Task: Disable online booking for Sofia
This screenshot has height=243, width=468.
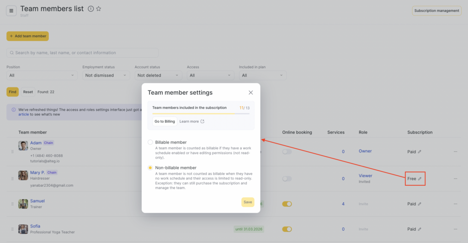Action: (287, 229)
